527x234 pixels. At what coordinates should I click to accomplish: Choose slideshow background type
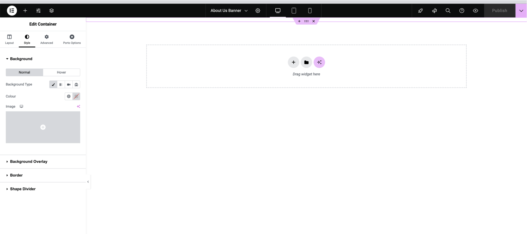tap(76, 85)
